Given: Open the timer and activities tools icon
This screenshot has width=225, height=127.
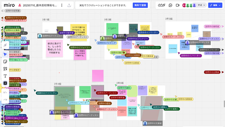Looking at the screenshot, I should point(161,5).
